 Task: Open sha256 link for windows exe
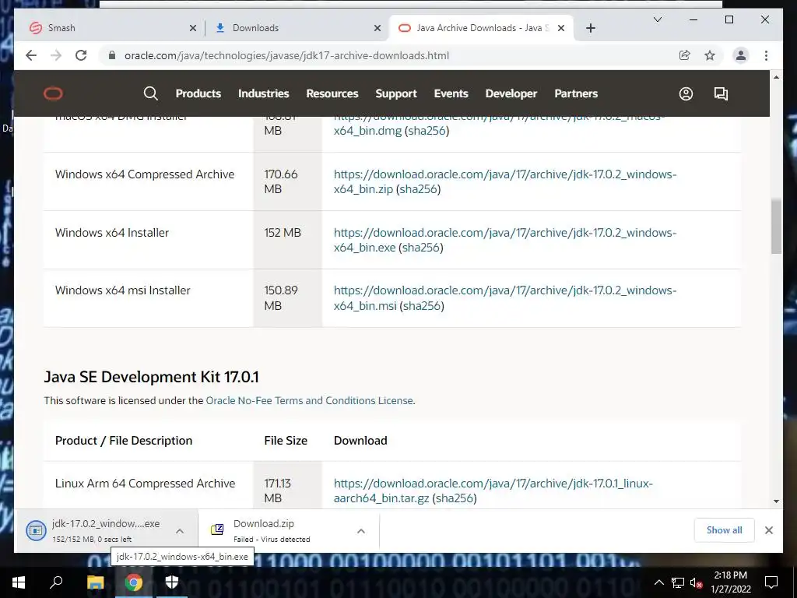tap(421, 248)
